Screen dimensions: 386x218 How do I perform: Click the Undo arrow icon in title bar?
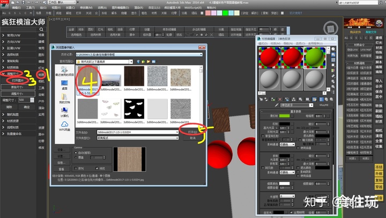[x=29, y=3]
